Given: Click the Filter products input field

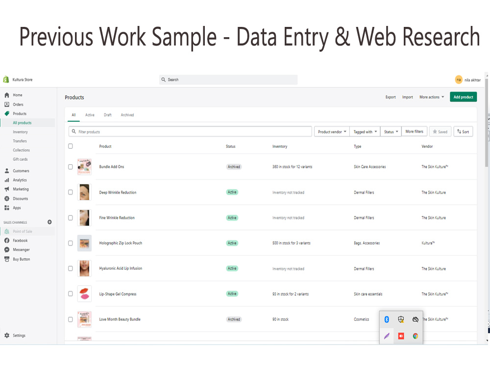Looking at the screenshot, I should pyautogui.click(x=190, y=132).
